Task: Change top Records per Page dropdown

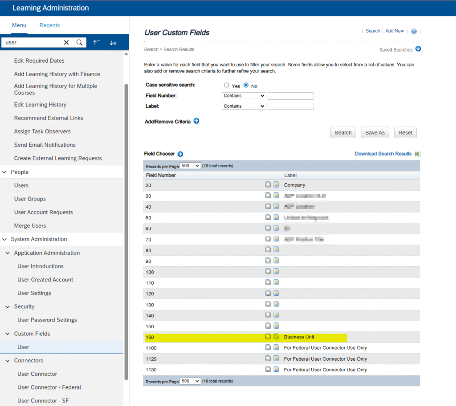Action: [191, 166]
